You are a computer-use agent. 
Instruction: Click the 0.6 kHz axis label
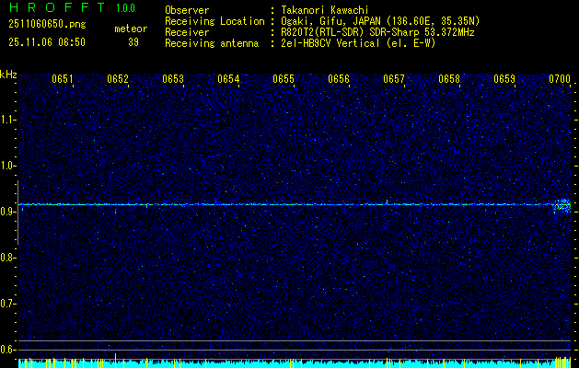point(7,350)
